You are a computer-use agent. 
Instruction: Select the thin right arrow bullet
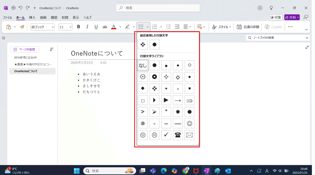tap(178, 100)
